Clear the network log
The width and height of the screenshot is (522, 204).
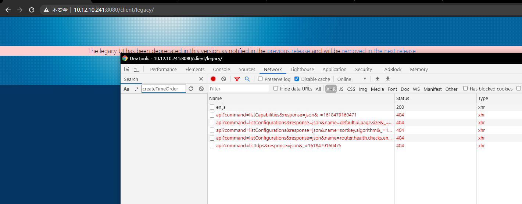point(224,79)
